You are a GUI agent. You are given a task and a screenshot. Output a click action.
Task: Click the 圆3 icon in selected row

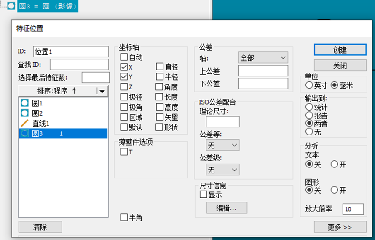pyautogui.click(x=24, y=133)
